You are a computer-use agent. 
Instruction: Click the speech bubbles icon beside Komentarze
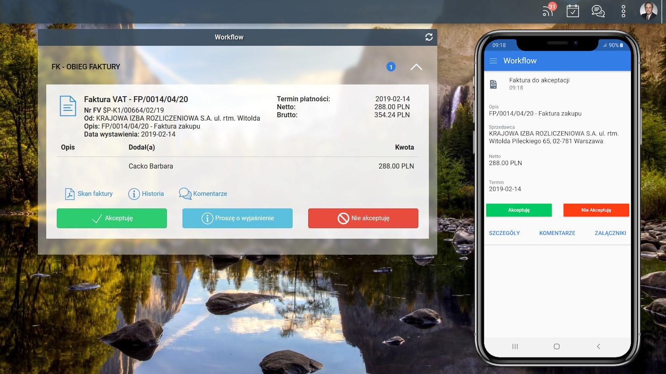185,194
